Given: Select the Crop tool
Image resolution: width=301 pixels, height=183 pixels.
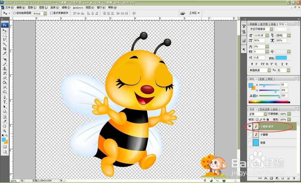Looking at the screenshot, I should (5, 49).
